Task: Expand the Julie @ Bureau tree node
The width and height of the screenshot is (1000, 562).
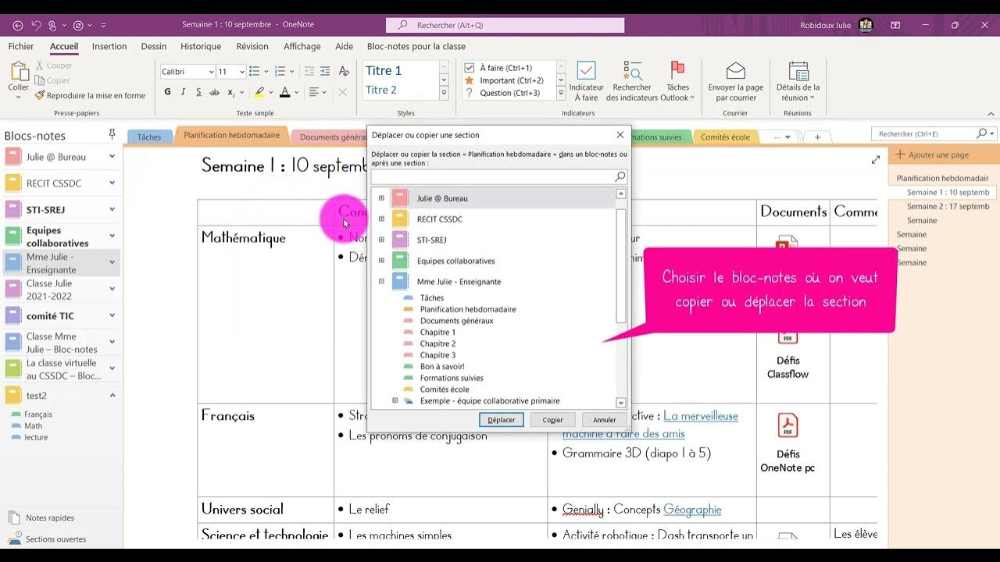Action: click(x=381, y=198)
